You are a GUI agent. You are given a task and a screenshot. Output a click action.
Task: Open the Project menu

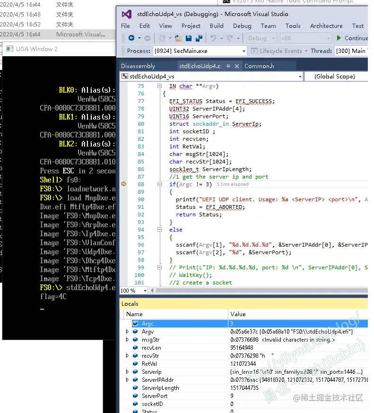191,26
